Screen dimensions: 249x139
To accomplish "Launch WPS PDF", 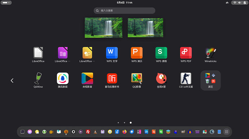I will [x=186, y=55].
